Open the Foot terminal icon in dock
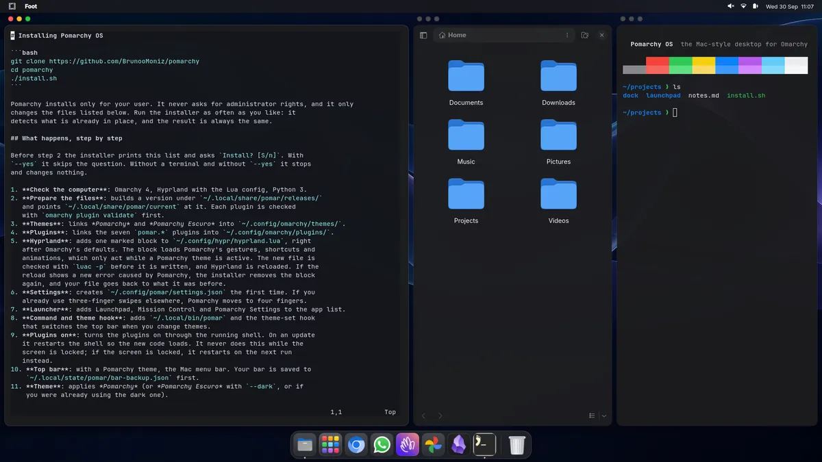The width and height of the screenshot is (822, 462). click(x=484, y=445)
